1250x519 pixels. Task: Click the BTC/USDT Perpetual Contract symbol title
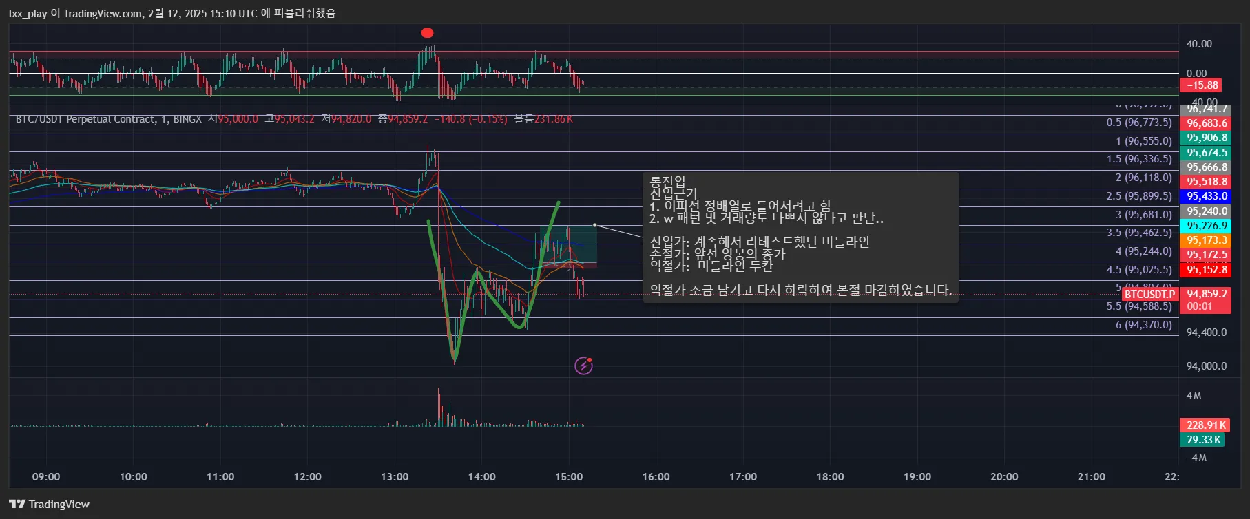point(86,119)
